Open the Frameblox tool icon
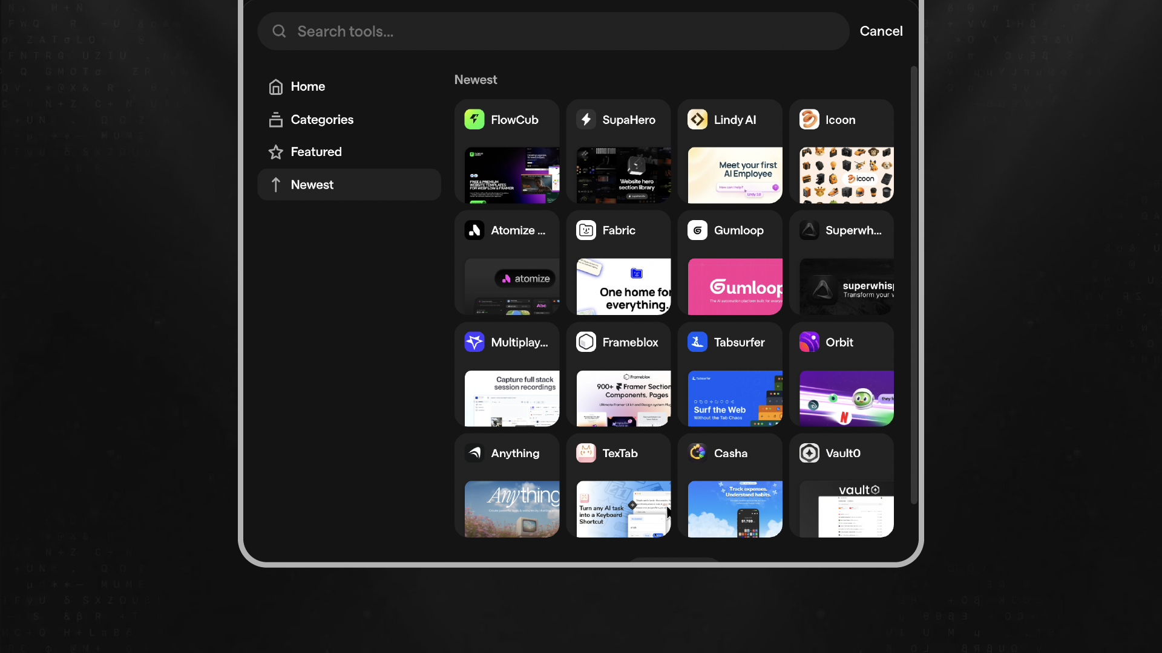 tap(586, 342)
